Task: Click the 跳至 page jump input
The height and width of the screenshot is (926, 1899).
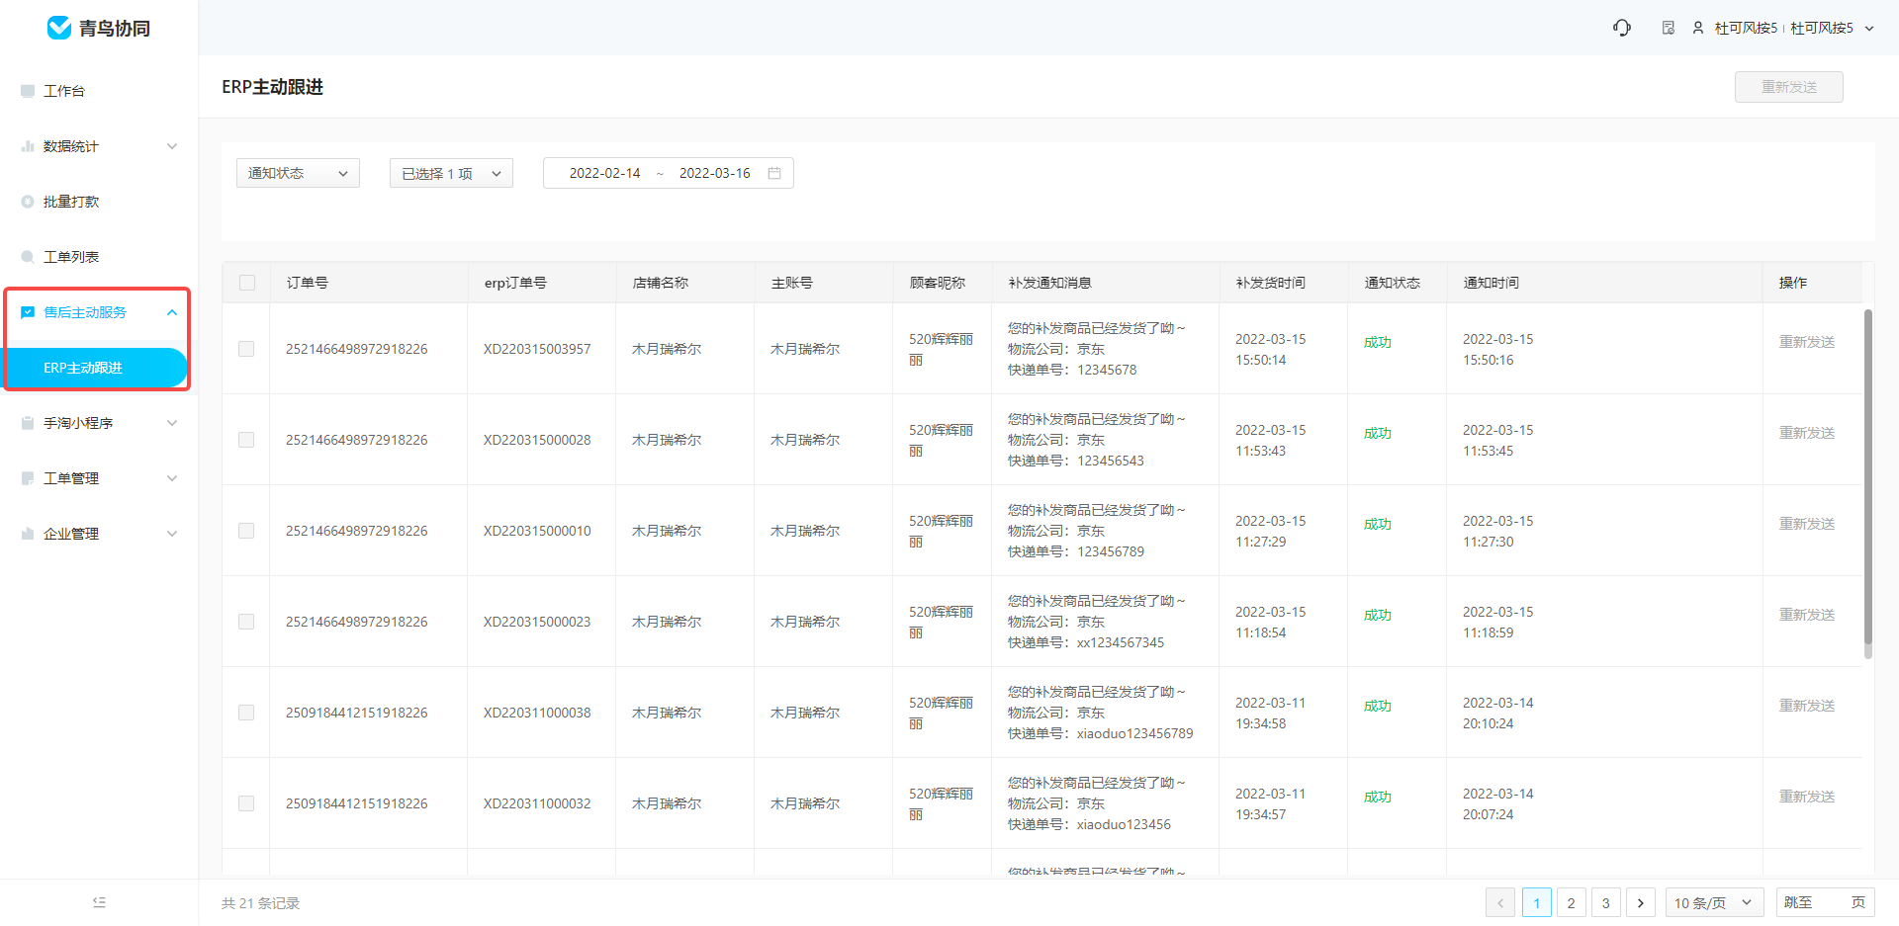Action: coord(1826,903)
